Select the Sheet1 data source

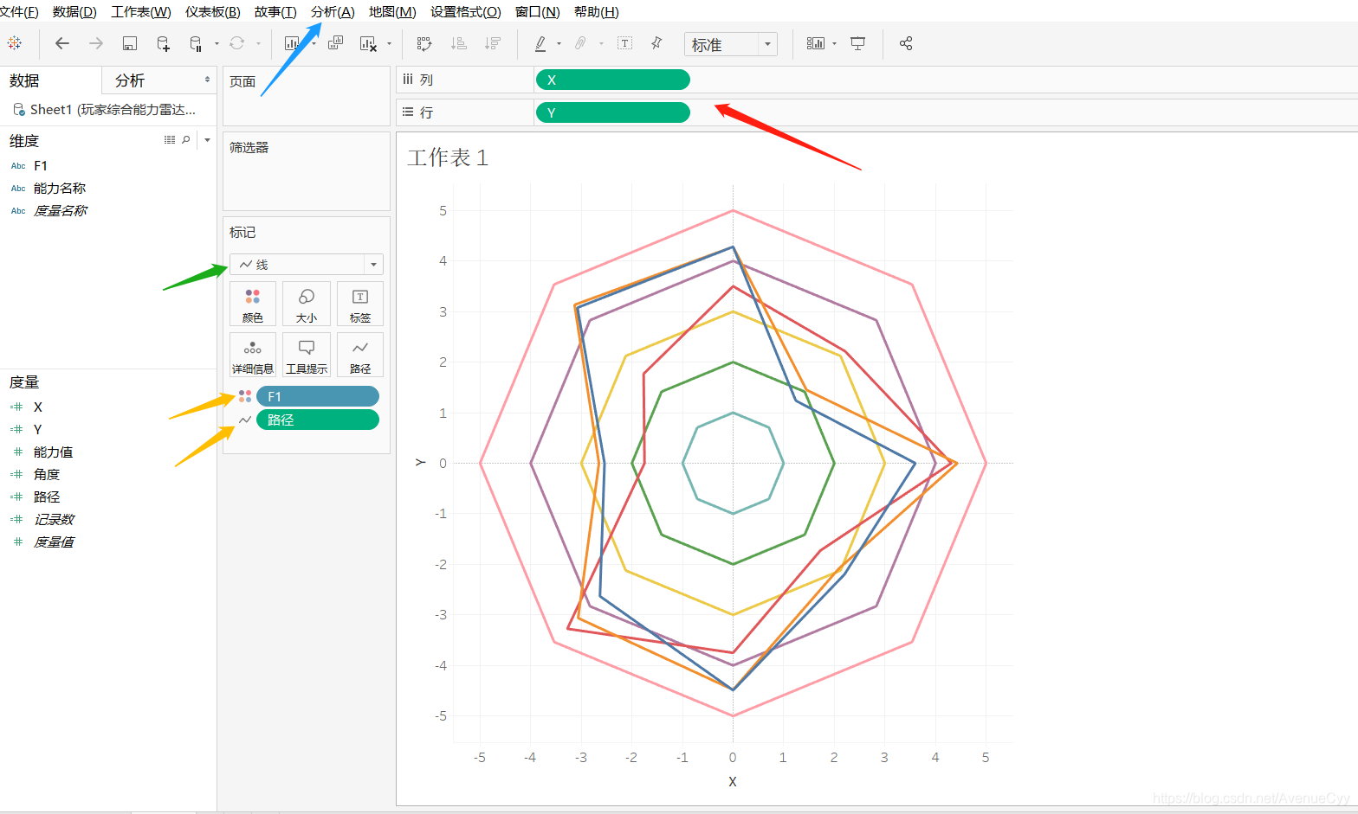105,110
